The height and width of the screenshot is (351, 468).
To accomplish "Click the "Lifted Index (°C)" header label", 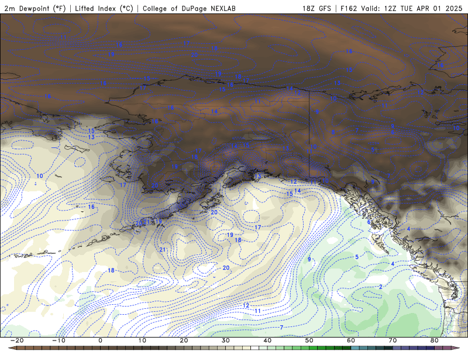I will point(104,8).
